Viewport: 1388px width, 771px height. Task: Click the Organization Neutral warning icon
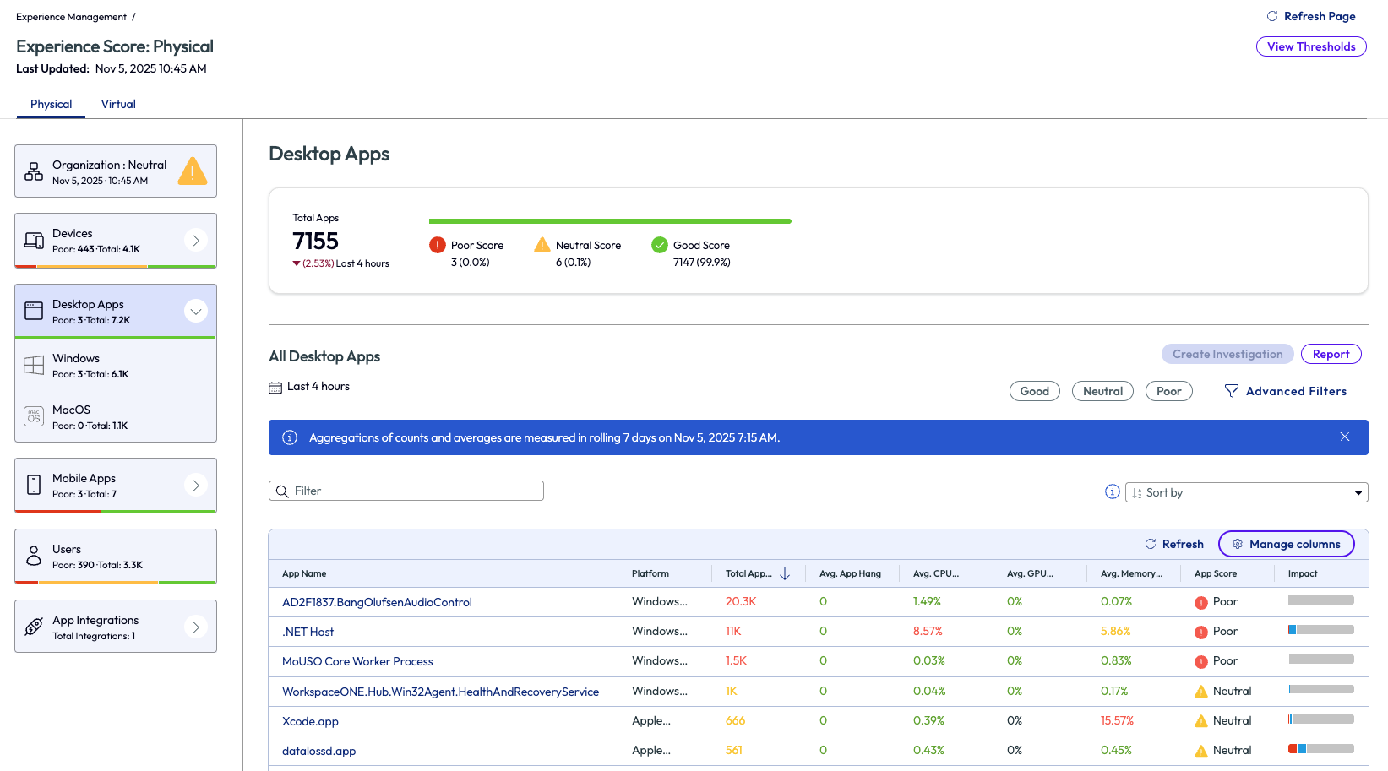[193, 171]
